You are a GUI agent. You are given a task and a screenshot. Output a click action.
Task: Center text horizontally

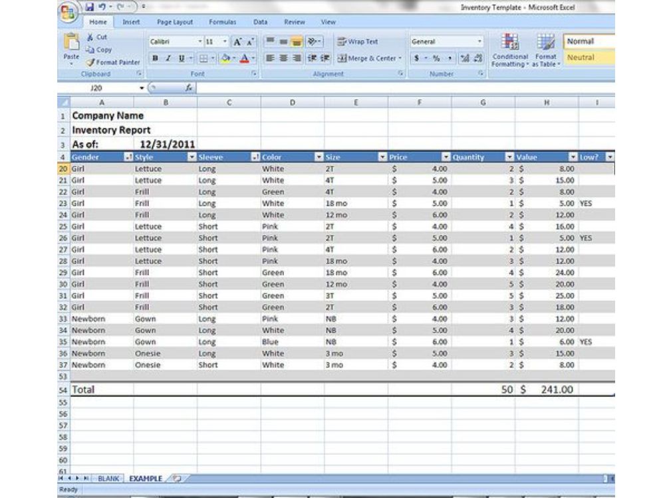pos(283,58)
